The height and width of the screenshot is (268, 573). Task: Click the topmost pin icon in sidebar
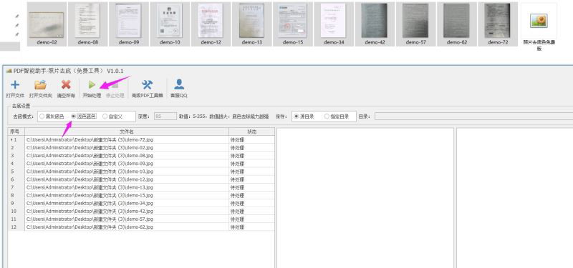16,16
